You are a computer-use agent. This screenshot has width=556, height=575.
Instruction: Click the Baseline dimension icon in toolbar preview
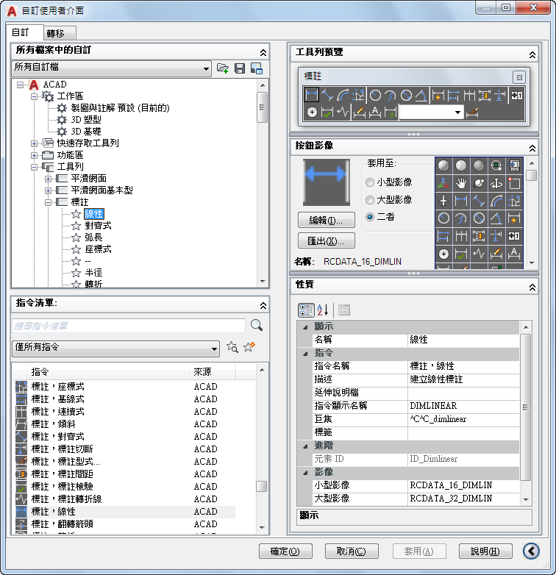(453, 95)
